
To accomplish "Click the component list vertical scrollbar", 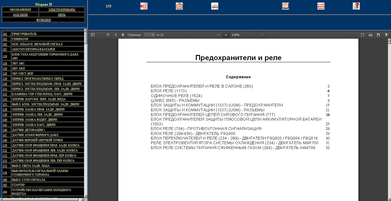I will pyautogui.click(x=85, y=114).
